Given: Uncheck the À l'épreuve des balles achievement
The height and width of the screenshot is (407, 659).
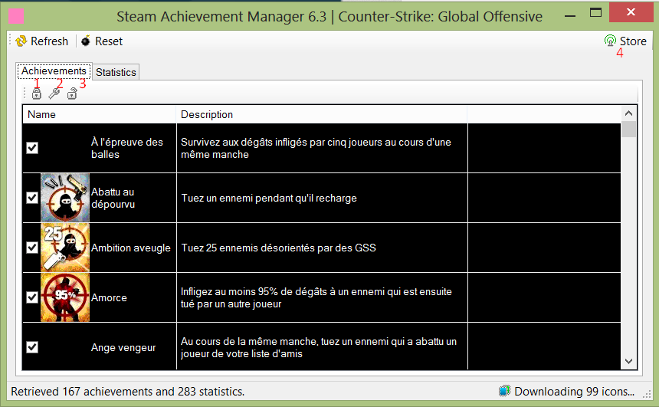Looking at the screenshot, I should click(x=32, y=148).
